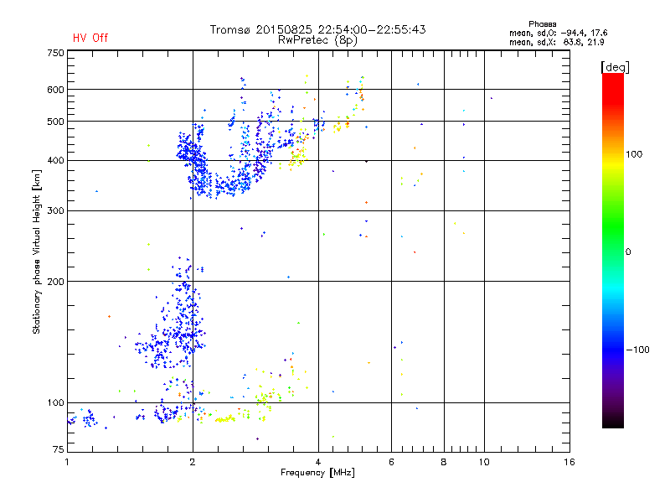Click the x-axis '2' tick label

[x=193, y=462]
